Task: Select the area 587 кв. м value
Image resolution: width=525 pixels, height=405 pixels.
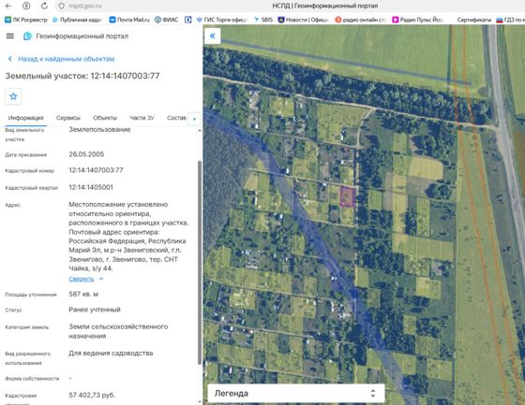Action: click(x=83, y=294)
